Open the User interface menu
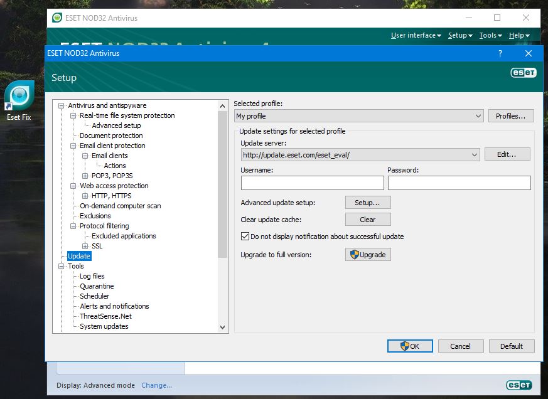The width and height of the screenshot is (548, 399). (x=416, y=35)
